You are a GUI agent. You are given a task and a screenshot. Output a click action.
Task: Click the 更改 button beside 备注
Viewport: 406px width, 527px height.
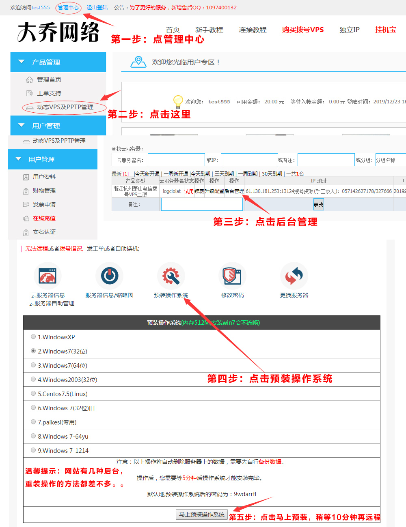point(319,205)
